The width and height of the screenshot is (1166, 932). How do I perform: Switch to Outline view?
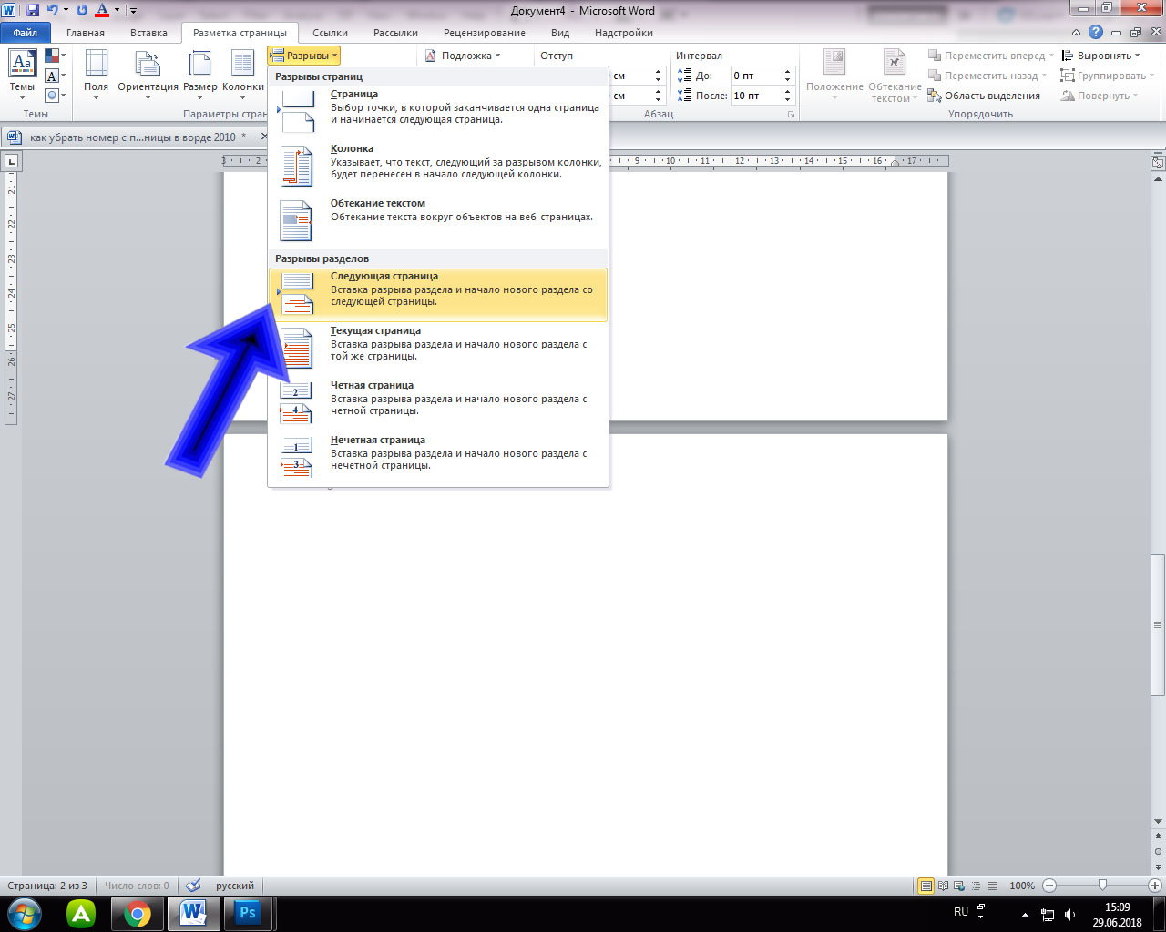[x=976, y=886]
